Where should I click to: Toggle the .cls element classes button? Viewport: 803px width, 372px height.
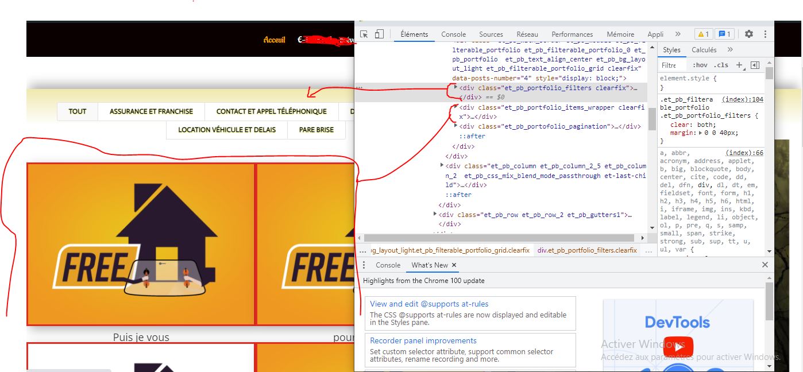(x=721, y=65)
